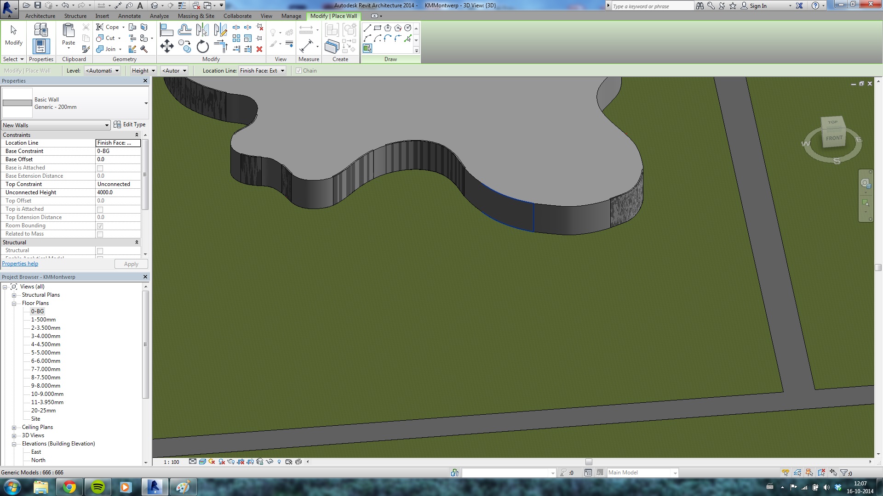The height and width of the screenshot is (496, 883).
Task: Open the Properties help link
Action: tap(20, 264)
